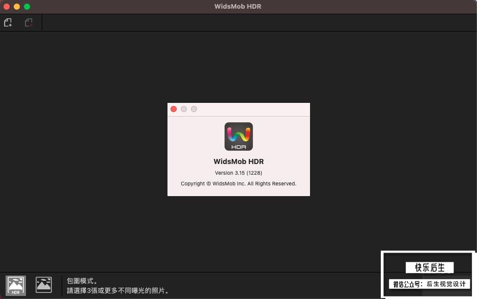Screen dimensions: 477x299
Task: Click the 請選擇3張或更多不同曝光的照片 hint text
Action: pos(118,290)
